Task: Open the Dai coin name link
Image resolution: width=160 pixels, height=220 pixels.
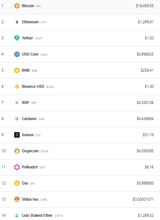Action: click(x=25, y=183)
